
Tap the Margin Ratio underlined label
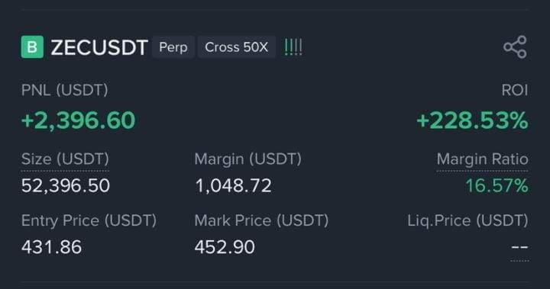pos(482,159)
